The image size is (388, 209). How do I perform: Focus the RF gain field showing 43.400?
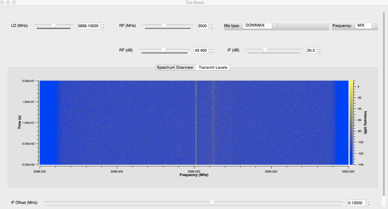click(201, 51)
